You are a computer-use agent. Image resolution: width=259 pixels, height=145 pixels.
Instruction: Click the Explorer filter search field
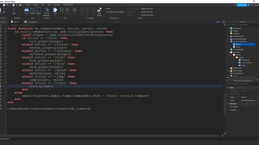243,25
